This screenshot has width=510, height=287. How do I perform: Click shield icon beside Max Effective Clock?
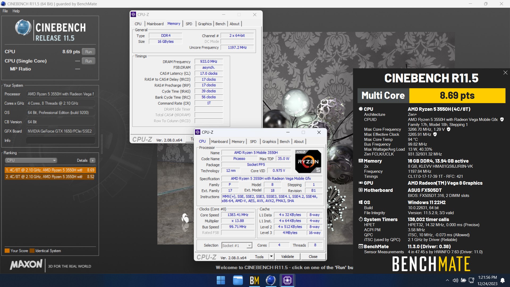pos(435,134)
